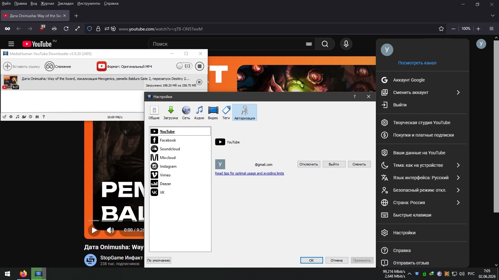This screenshot has height=280, width=499.
Task: Toggle the video mode switch in downloader toolbar
Action: click(x=184, y=66)
